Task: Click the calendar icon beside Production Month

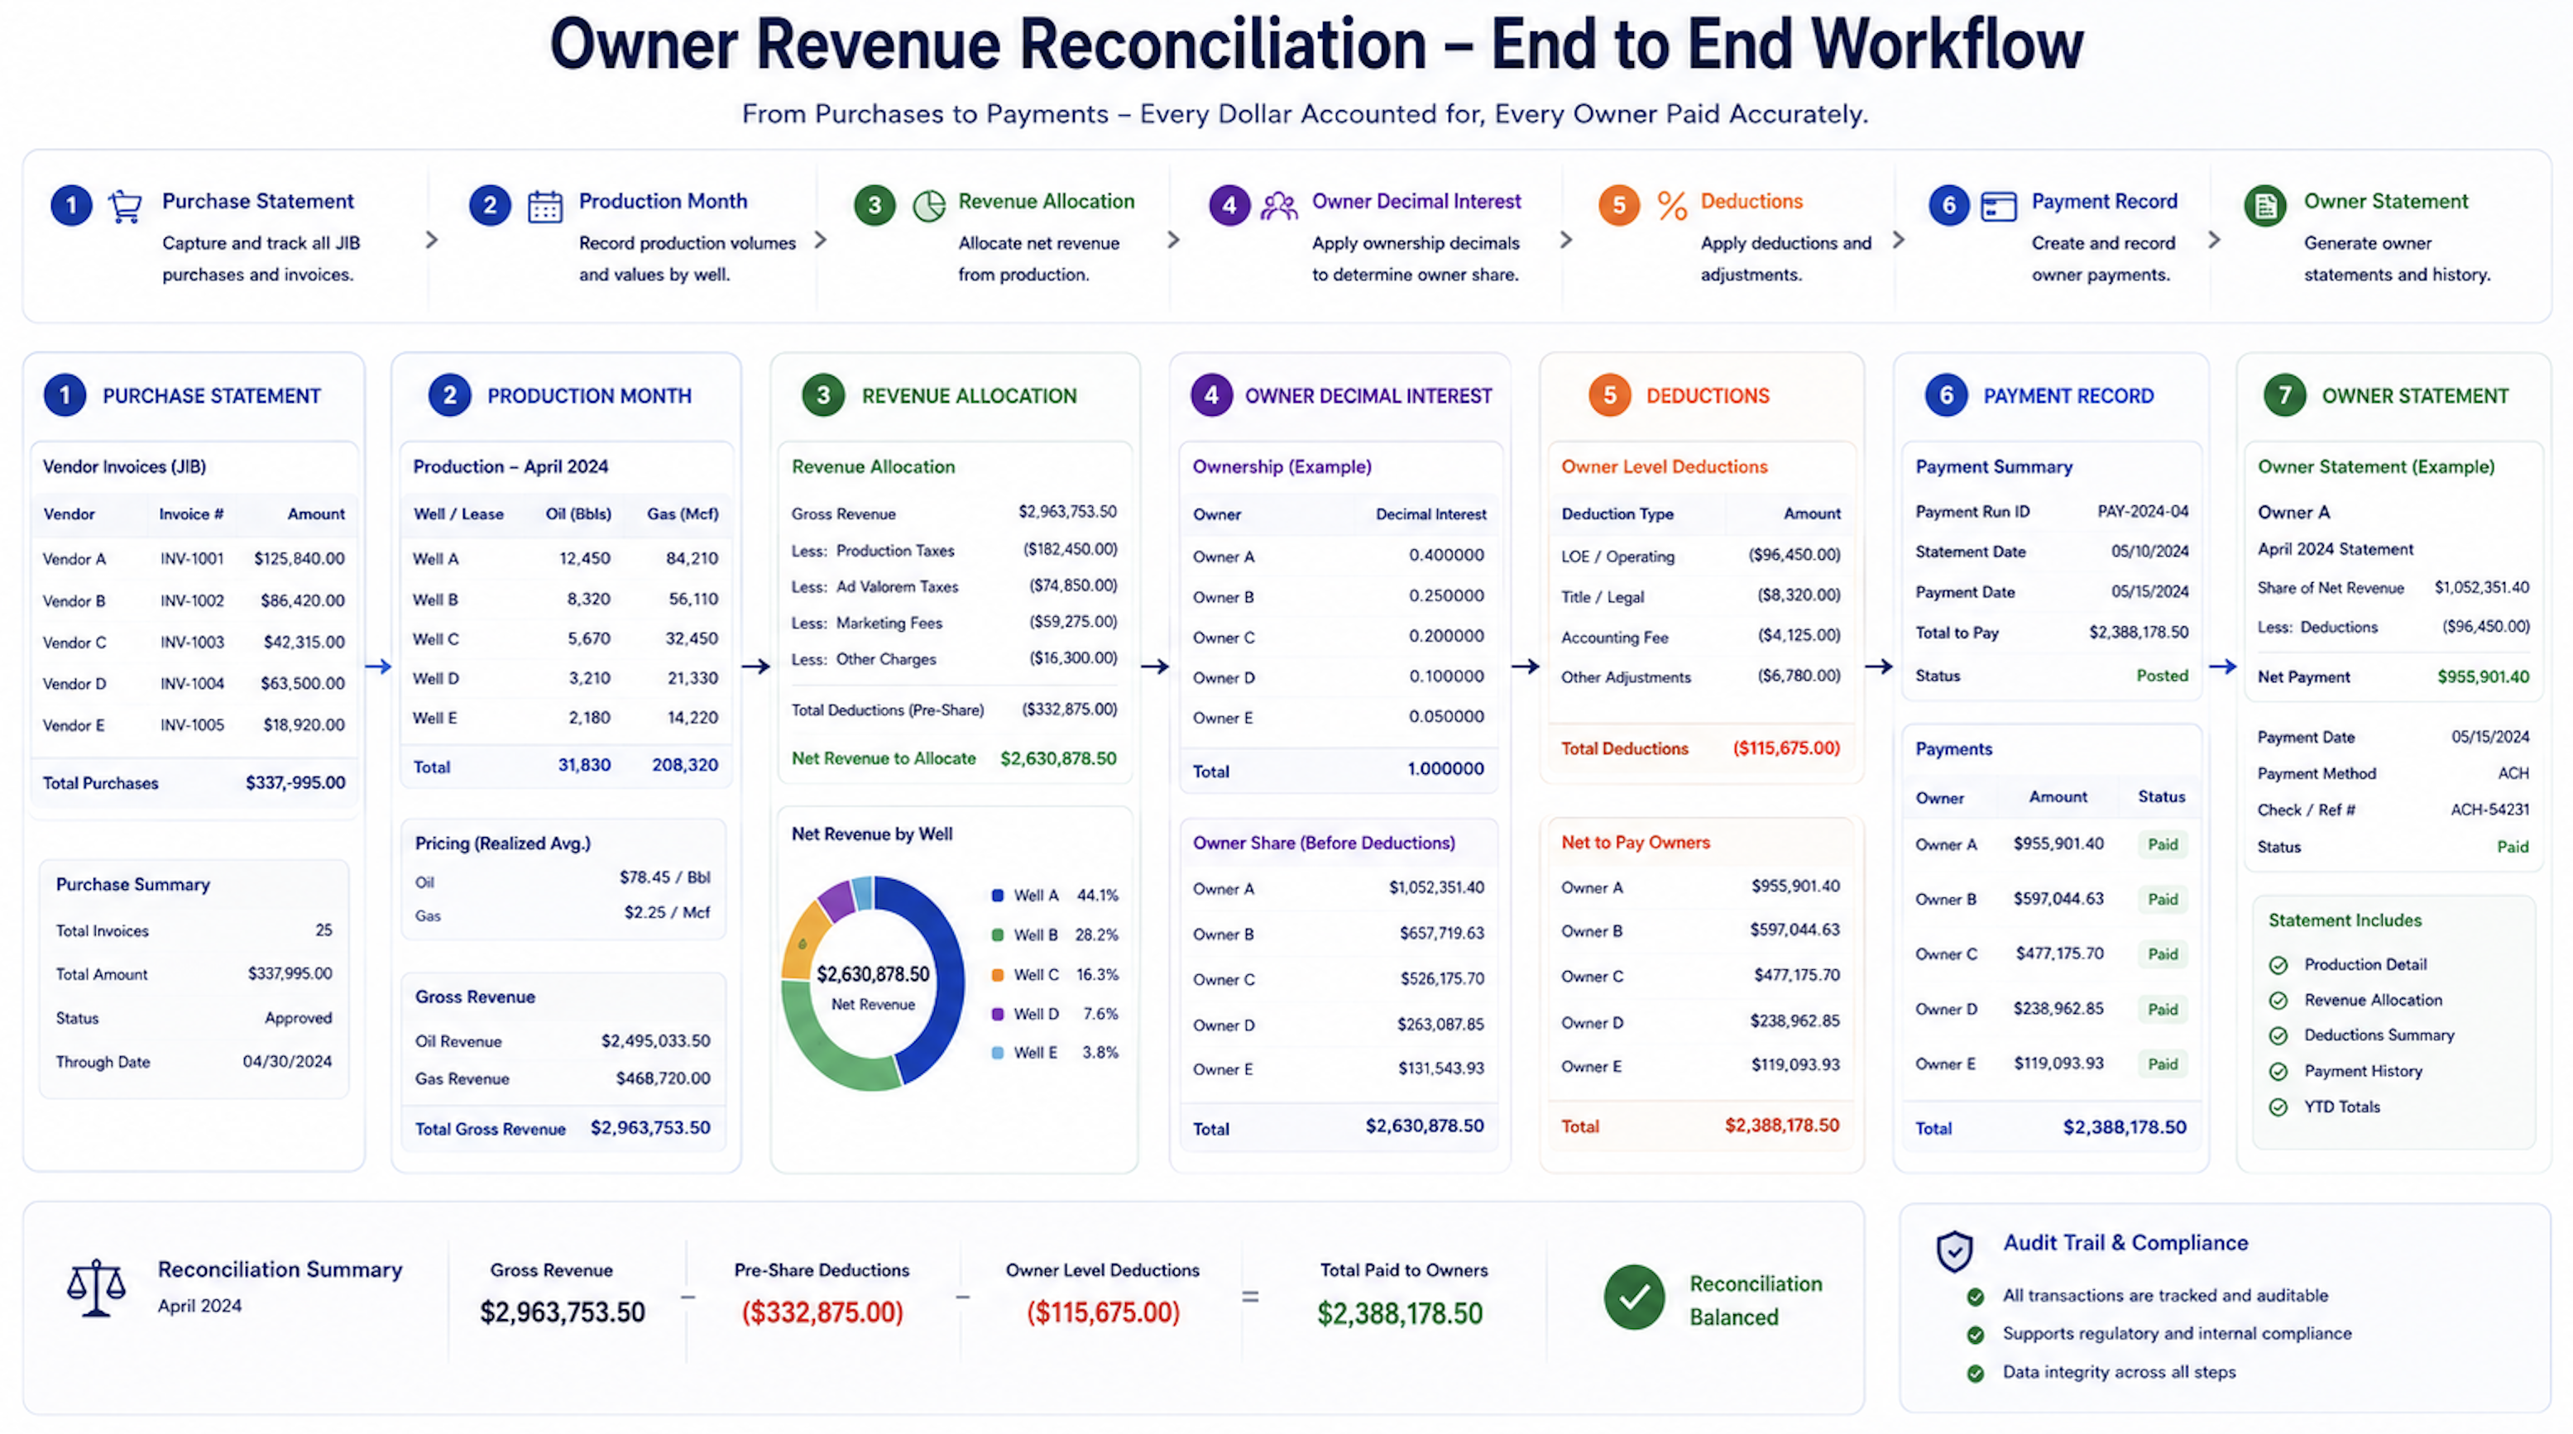Action: coord(544,206)
